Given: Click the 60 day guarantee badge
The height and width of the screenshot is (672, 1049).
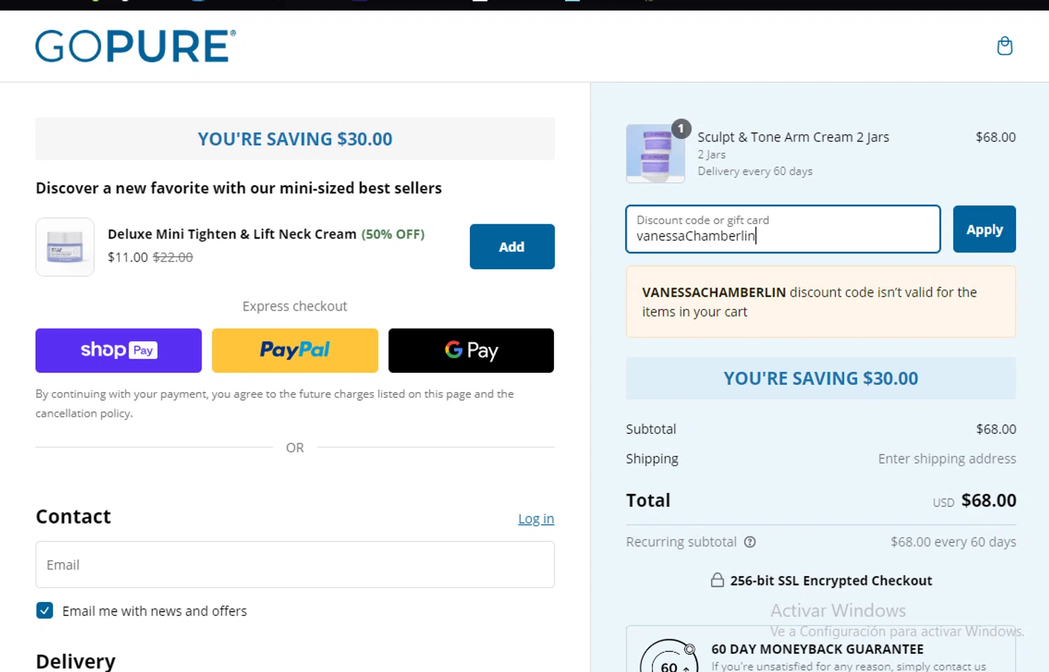Looking at the screenshot, I should click(x=669, y=656).
